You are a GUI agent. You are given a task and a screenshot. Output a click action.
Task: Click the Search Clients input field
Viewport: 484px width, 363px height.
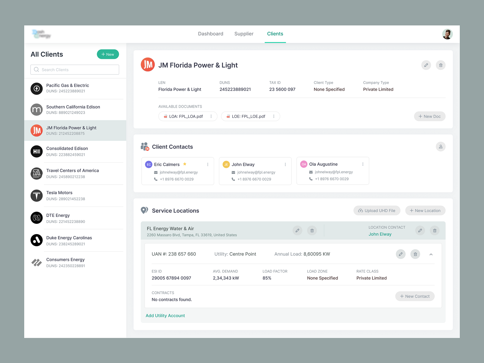point(74,70)
